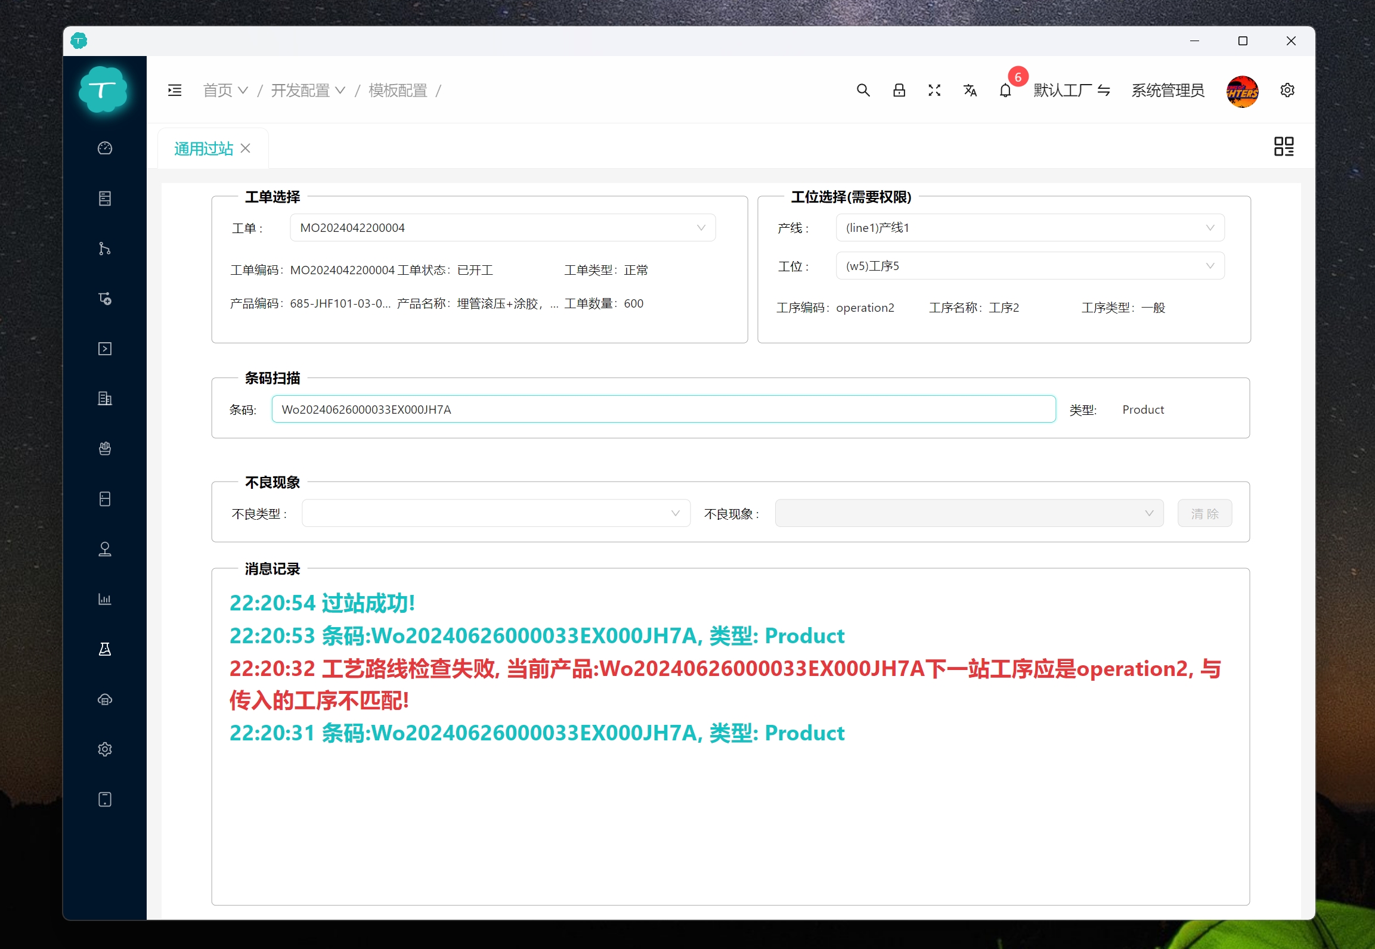The image size is (1375, 949).
Task: Open the cloud sync sidebar icon
Action: (x=105, y=699)
